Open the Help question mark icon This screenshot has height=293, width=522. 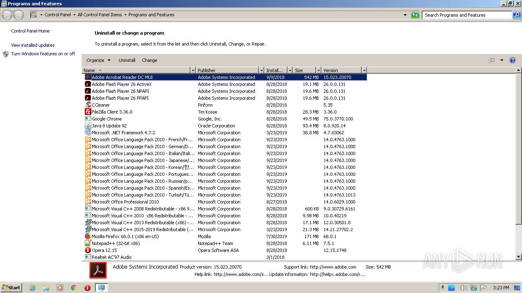513,60
